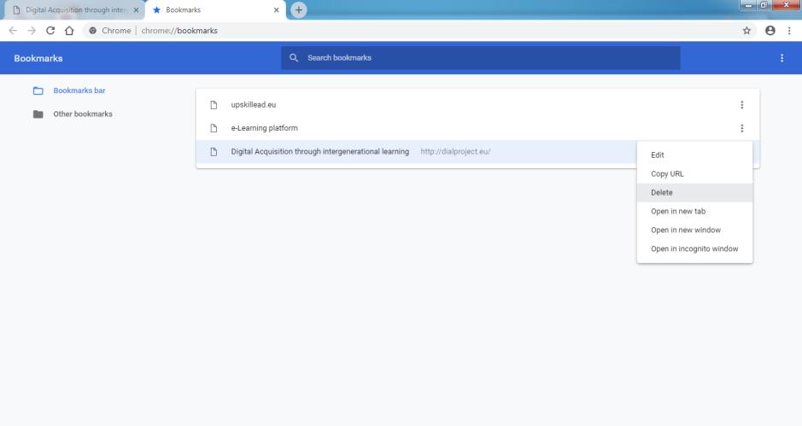Open Chrome's main three-dot menu
Image resolution: width=802 pixels, height=426 pixels.
[789, 31]
